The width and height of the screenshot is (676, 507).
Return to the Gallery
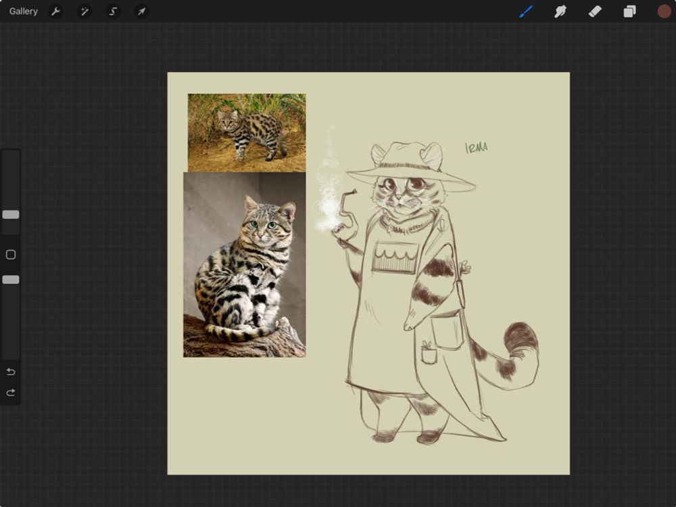tap(23, 11)
